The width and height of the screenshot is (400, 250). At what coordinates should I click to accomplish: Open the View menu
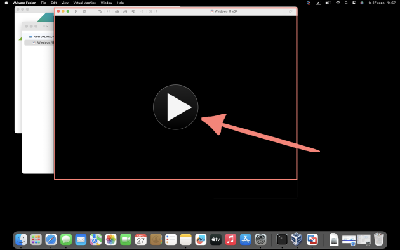[x=65, y=3]
